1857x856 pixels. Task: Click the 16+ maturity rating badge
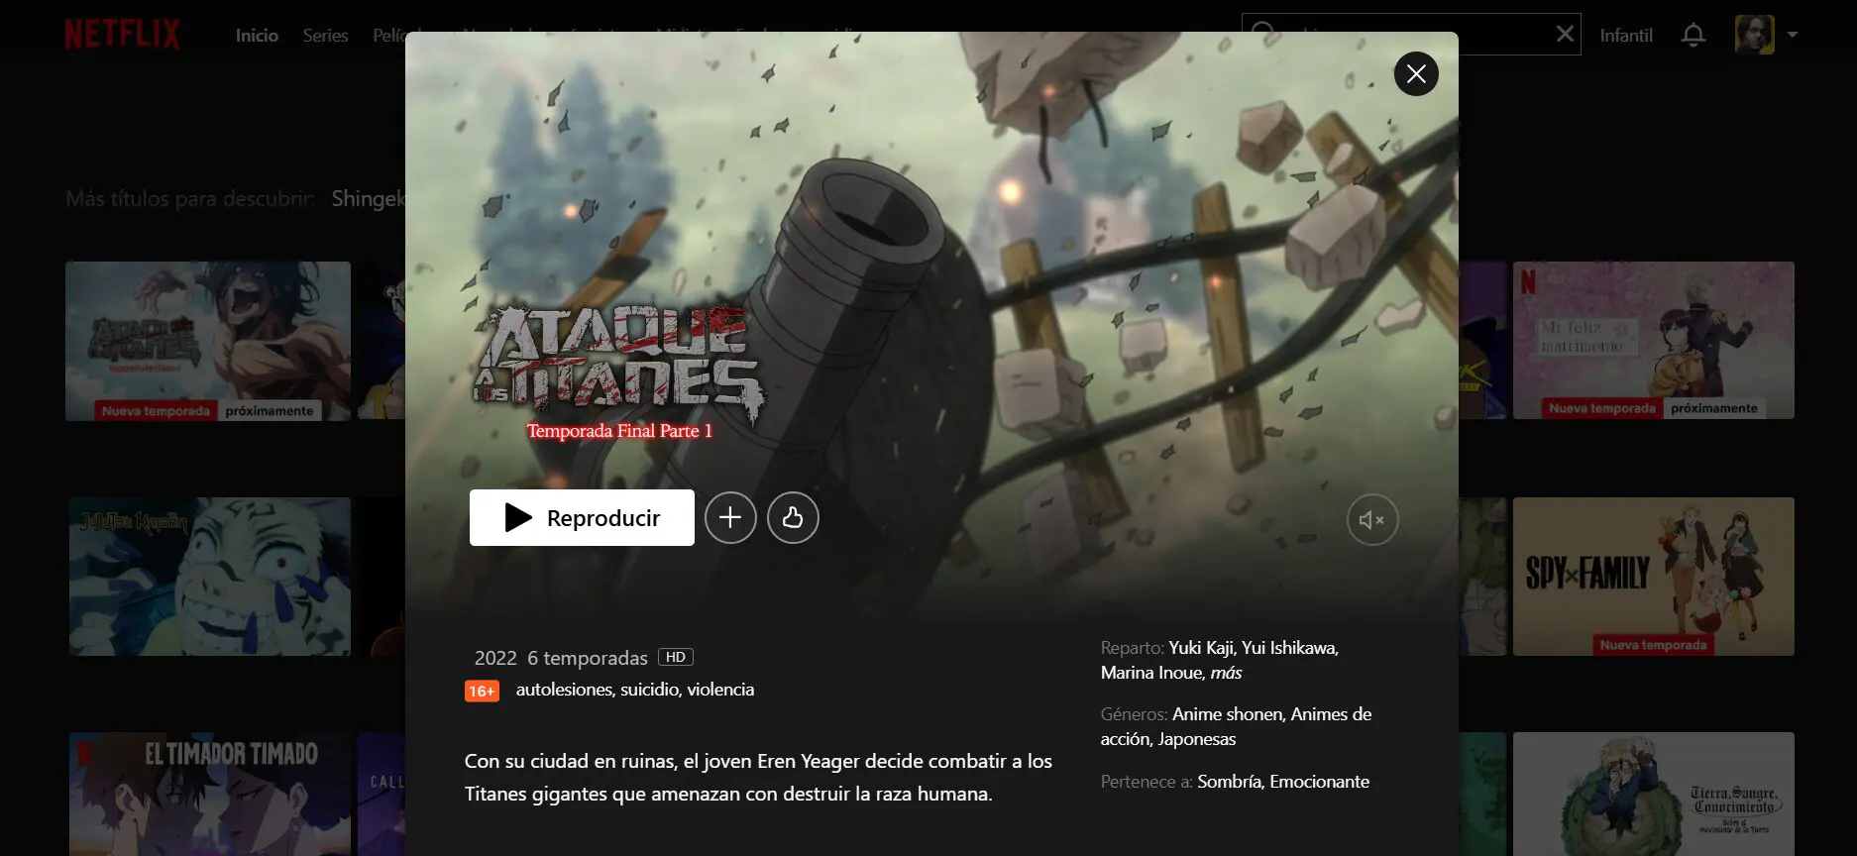tap(482, 691)
